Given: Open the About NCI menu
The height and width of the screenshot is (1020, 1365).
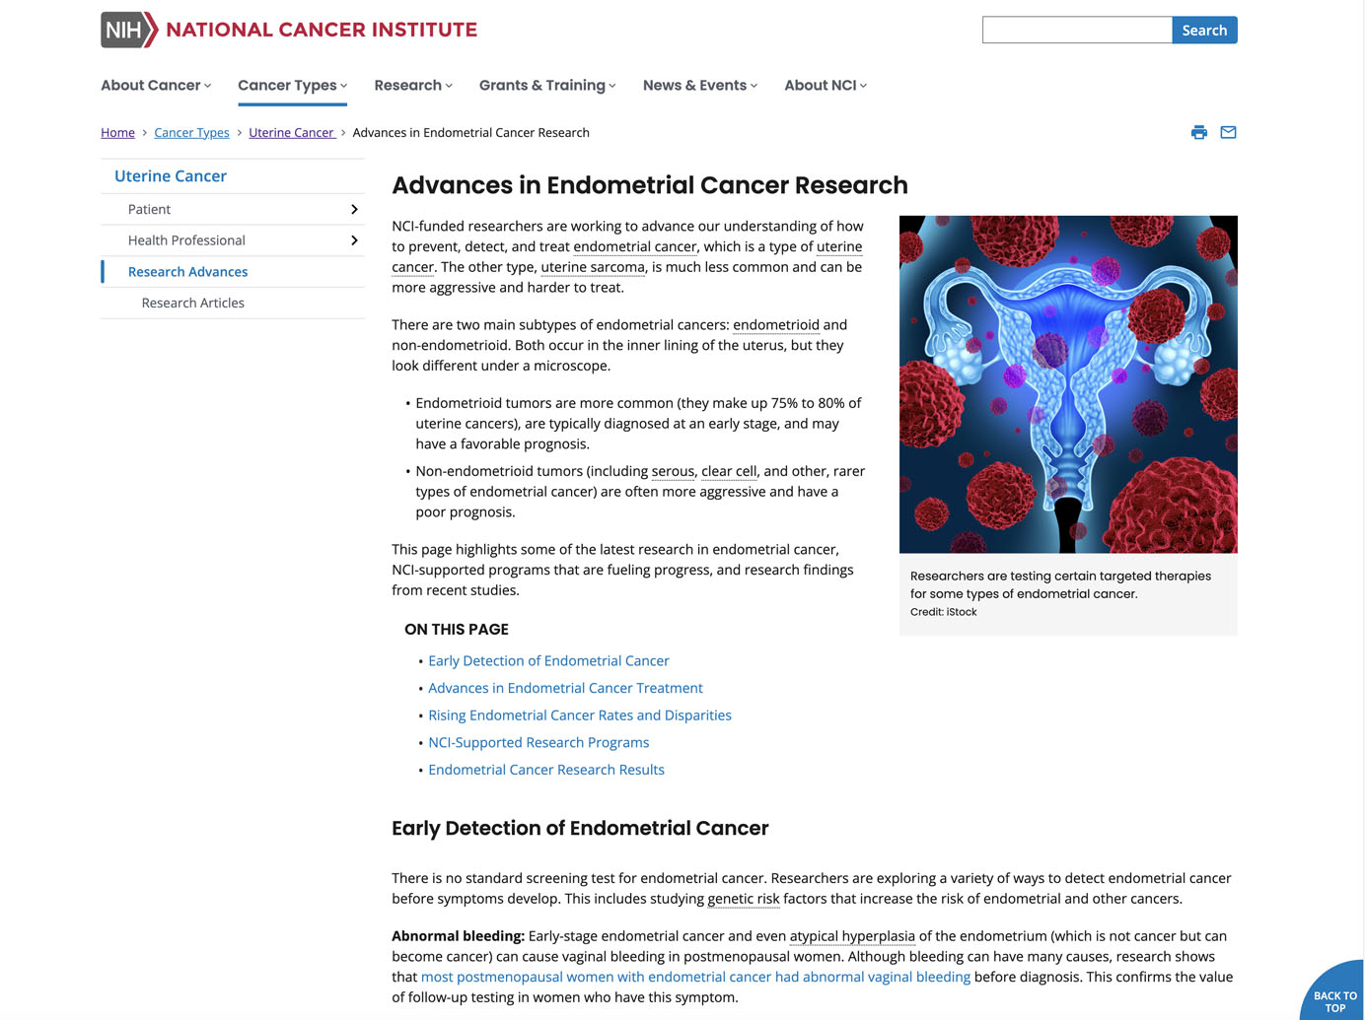Looking at the screenshot, I should [825, 86].
